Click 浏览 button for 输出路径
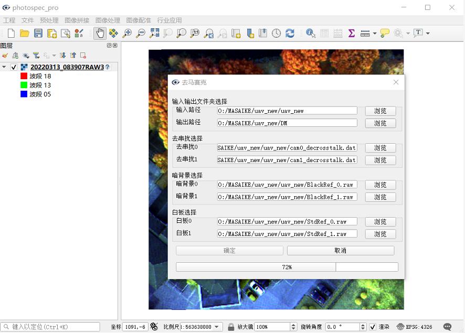The height and width of the screenshot is (333, 465). pyautogui.click(x=381, y=123)
